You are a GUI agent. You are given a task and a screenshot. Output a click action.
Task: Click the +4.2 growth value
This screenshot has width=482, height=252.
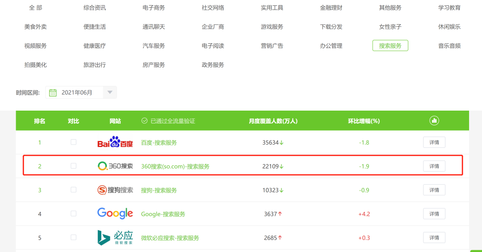(364, 214)
